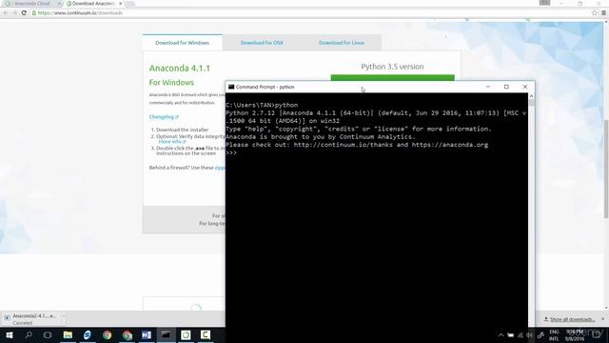Check the battery icon in the tray
The height and width of the screenshot is (343, 609).
(x=511, y=335)
